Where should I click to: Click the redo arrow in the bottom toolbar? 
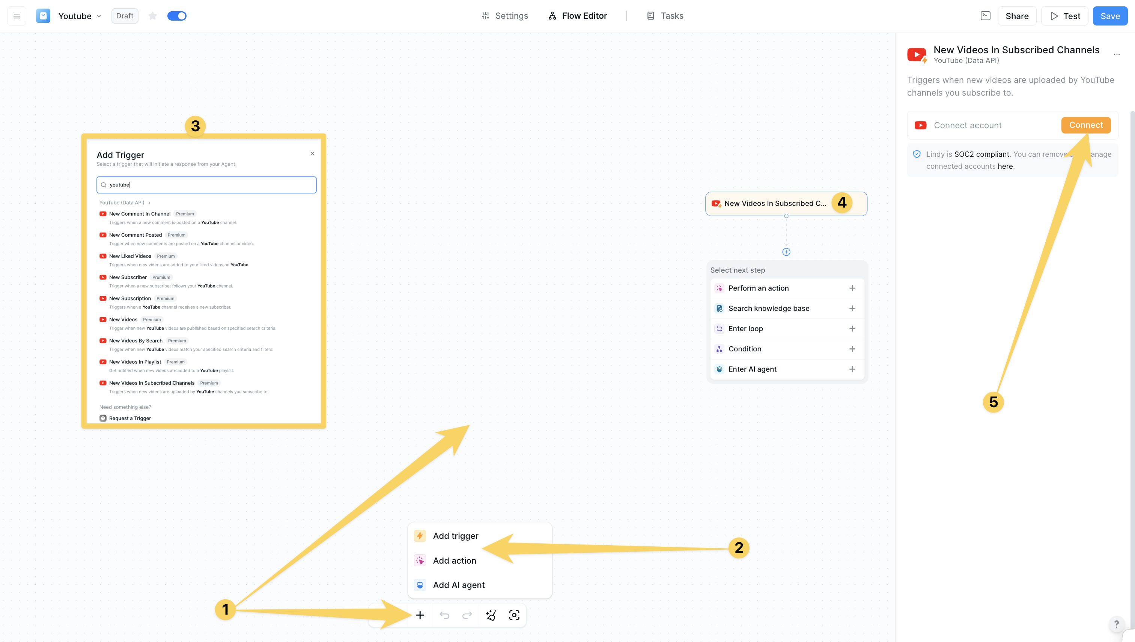467,615
